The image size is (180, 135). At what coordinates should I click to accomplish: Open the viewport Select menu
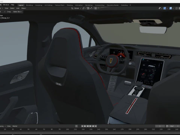coord(12,8)
